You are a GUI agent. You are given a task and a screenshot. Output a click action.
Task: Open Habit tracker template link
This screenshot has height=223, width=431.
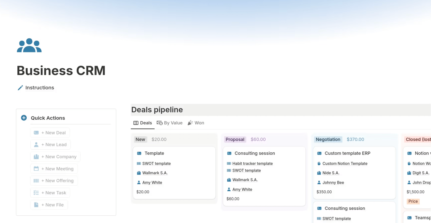point(252,164)
